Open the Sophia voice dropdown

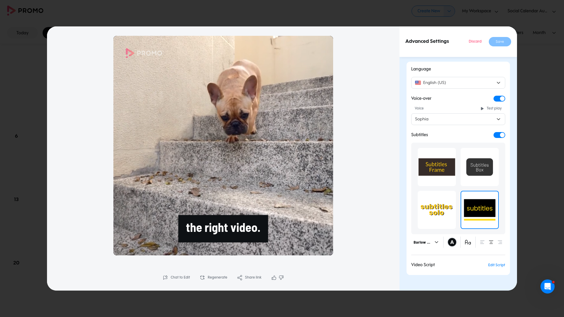coord(458,119)
